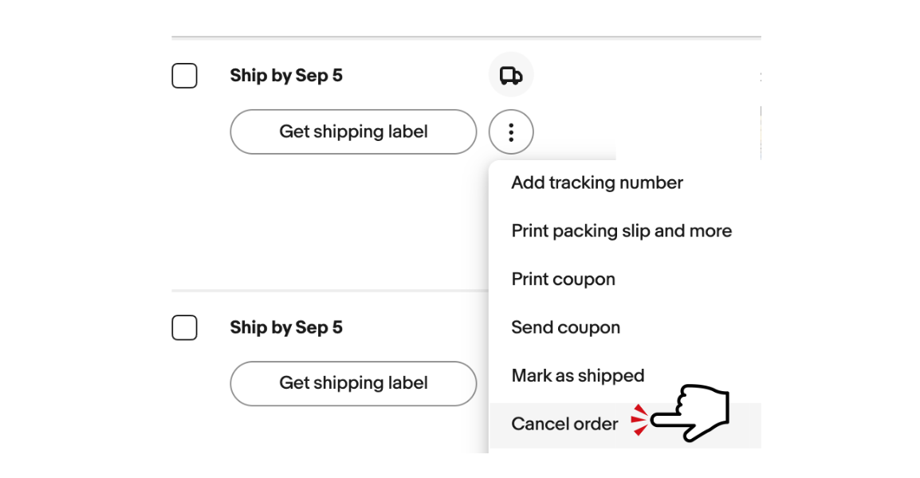
Task: Select the first order's checkbox
Action: 184,76
